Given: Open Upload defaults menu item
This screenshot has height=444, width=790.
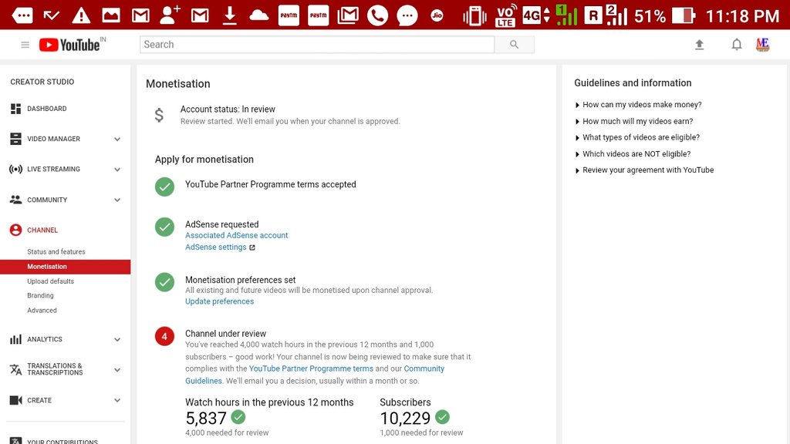Looking at the screenshot, I should tap(50, 281).
